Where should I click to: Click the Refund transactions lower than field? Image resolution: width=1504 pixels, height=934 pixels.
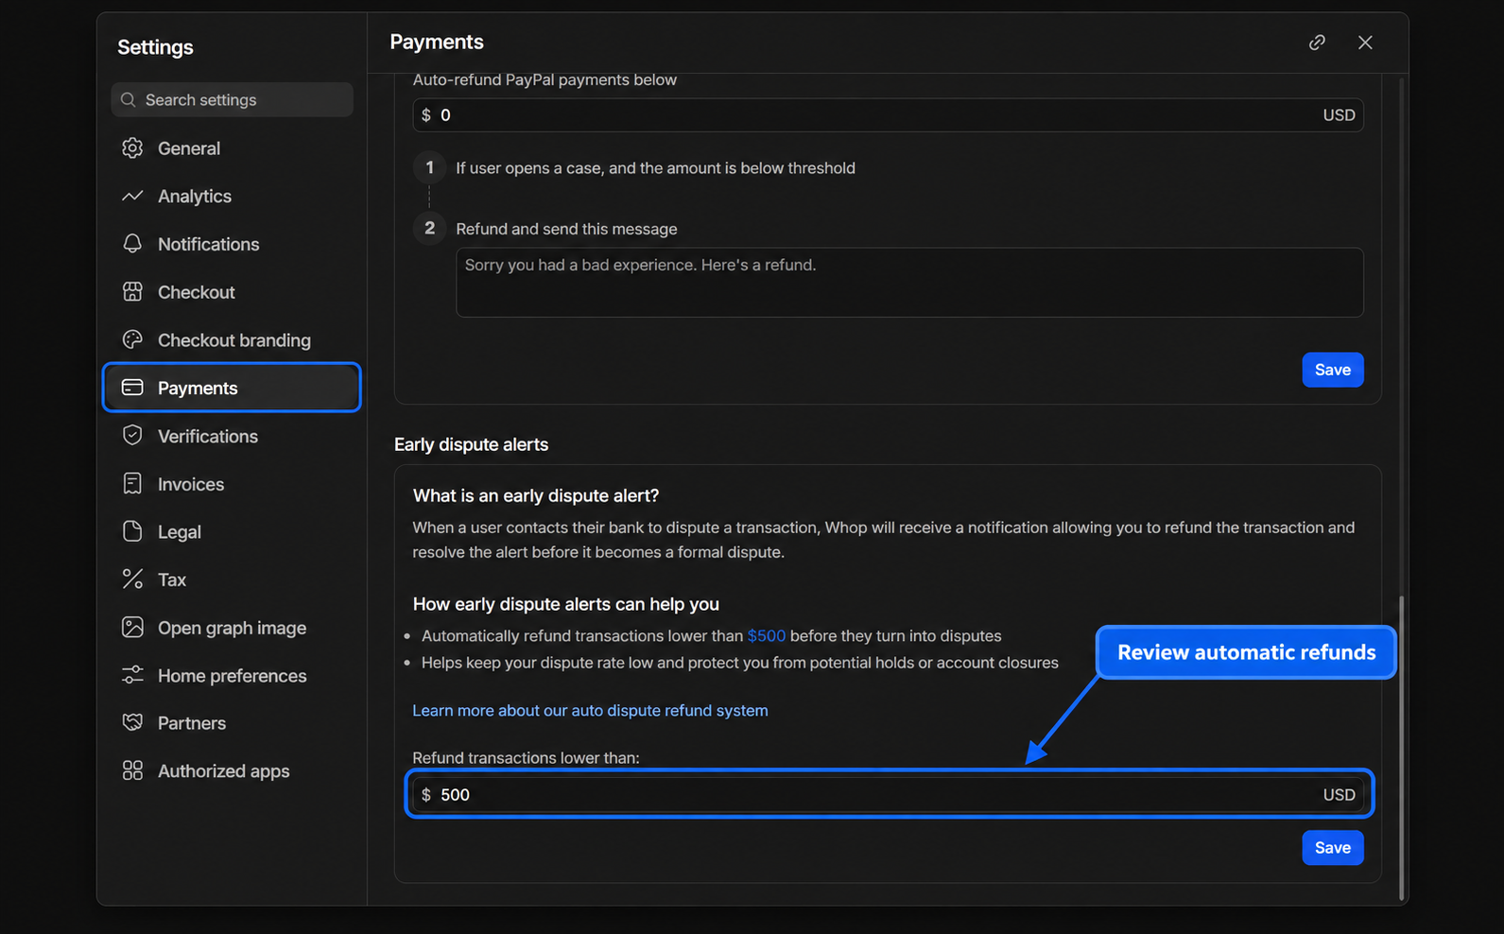click(888, 795)
